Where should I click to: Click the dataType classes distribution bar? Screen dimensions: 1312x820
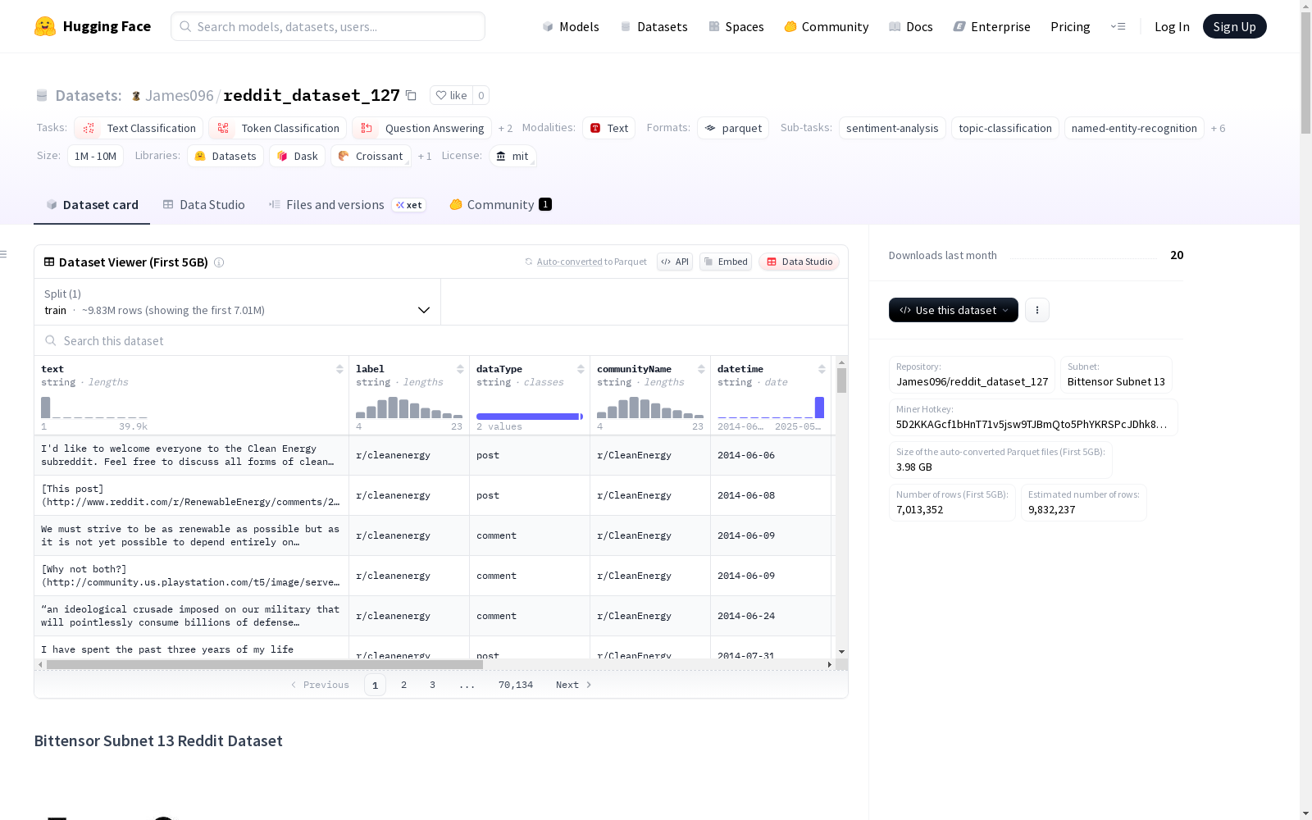tap(530, 417)
